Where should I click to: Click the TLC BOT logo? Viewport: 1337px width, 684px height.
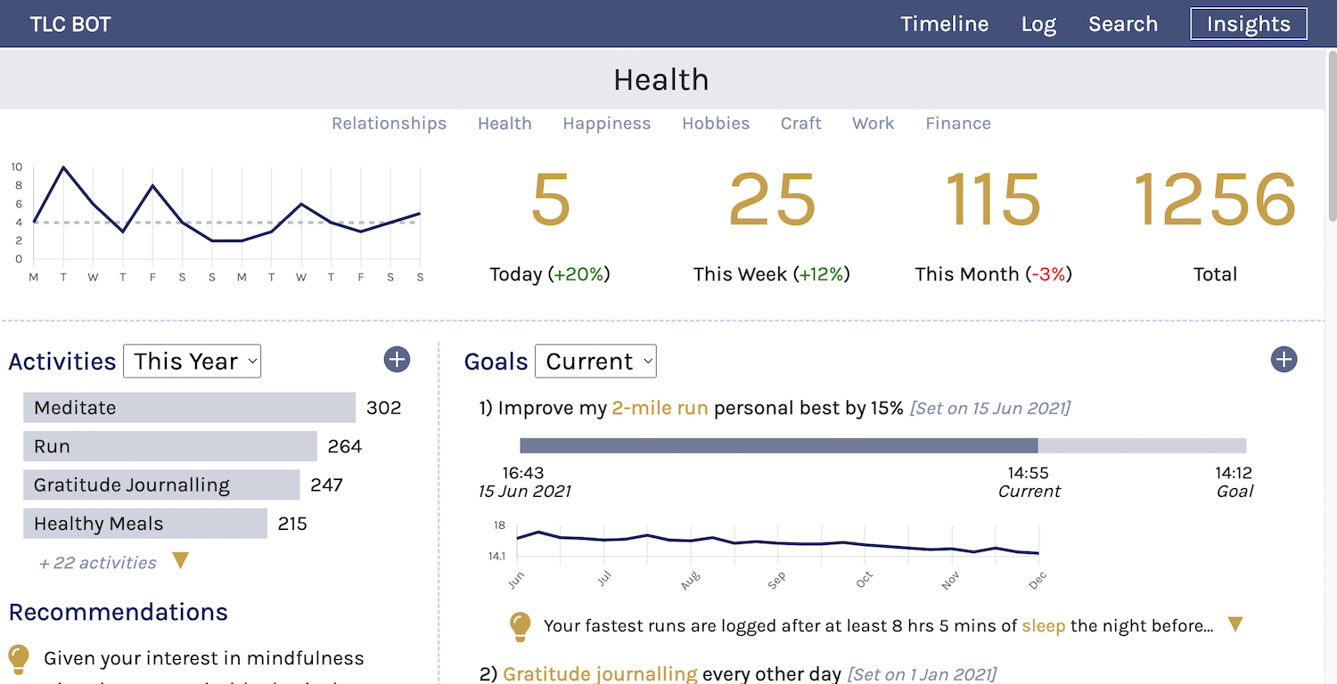[x=70, y=24]
